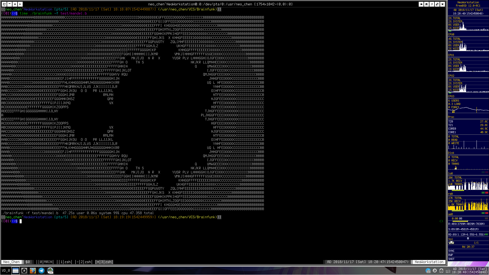Open the window menu in titlebar corner

(4, 4)
